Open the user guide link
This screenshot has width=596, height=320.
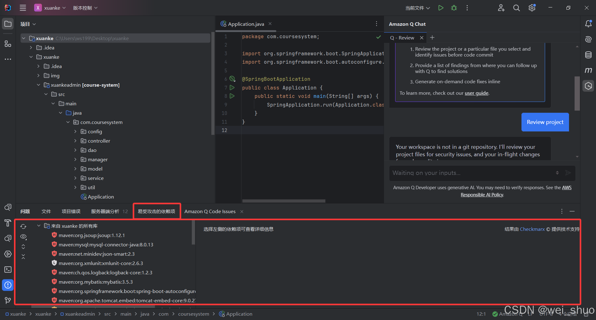click(476, 93)
